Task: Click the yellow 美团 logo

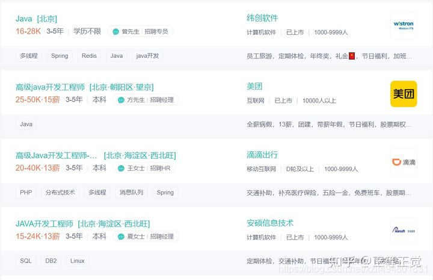Action: [403, 94]
